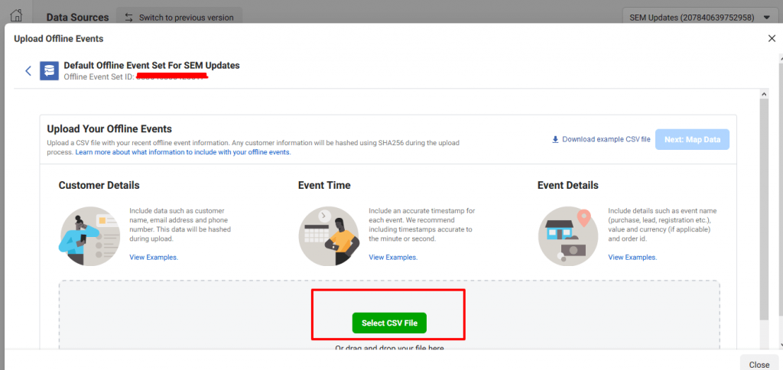Click Switch to previous version button
The height and width of the screenshot is (370, 783).
click(x=179, y=18)
